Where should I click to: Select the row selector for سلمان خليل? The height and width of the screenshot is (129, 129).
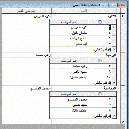pyautogui.click(x=114, y=33)
